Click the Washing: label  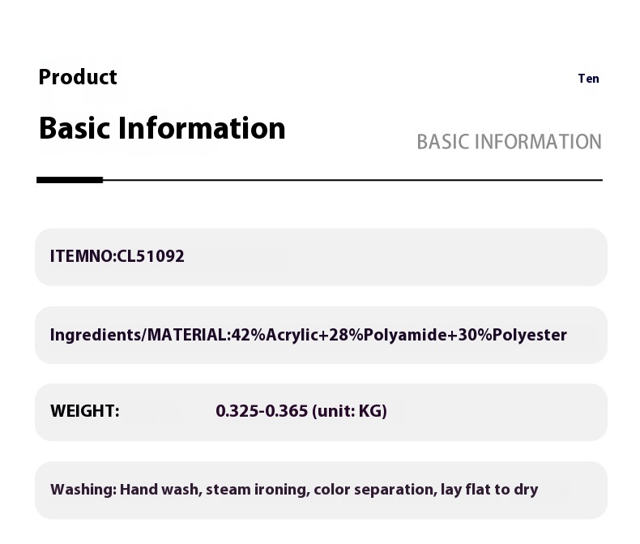click(x=83, y=489)
